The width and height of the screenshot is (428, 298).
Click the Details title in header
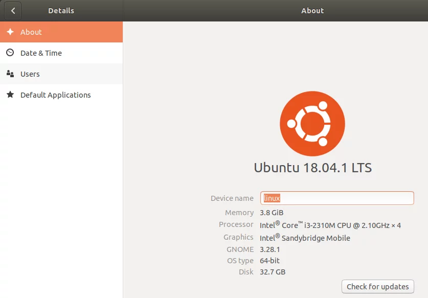coord(61,11)
